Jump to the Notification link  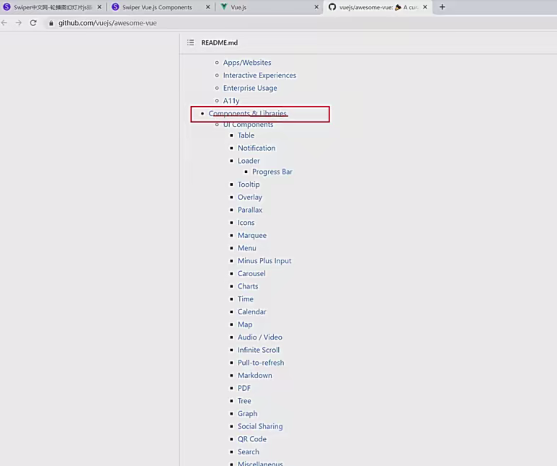pyautogui.click(x=256, y=148)
